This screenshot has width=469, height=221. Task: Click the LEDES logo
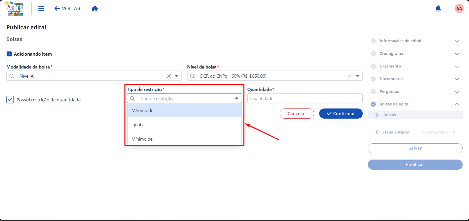click(x=14, y=9)
